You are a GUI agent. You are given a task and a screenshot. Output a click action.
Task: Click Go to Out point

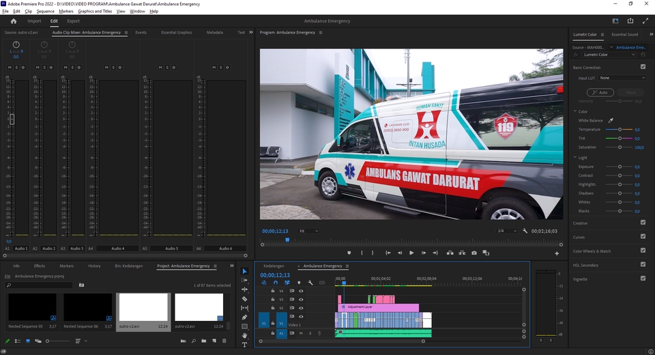pyautogui.click(x=435, y=253)
